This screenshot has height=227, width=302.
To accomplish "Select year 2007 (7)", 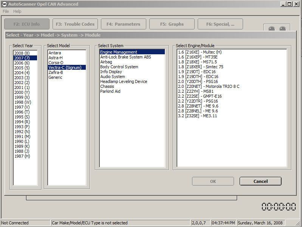I will point(25,58).
